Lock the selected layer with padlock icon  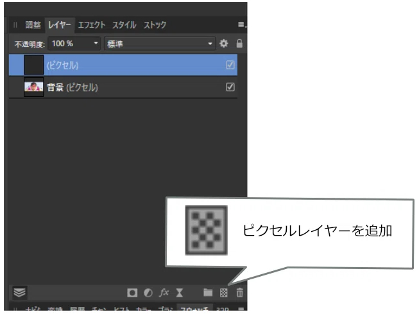point(239,43)
